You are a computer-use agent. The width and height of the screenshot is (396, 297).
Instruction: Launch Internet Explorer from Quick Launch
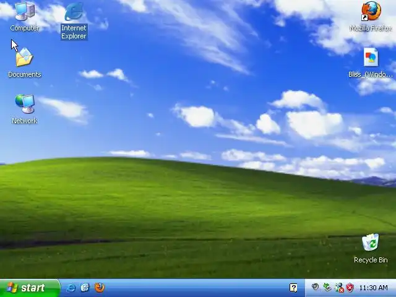[x=71, y=288]
